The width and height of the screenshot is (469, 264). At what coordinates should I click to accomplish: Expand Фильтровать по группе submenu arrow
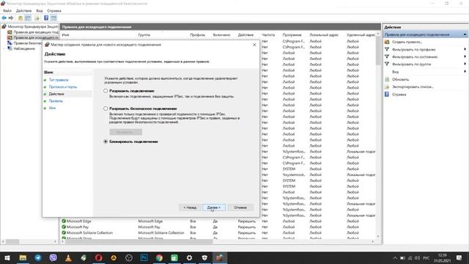coord(465,64)
